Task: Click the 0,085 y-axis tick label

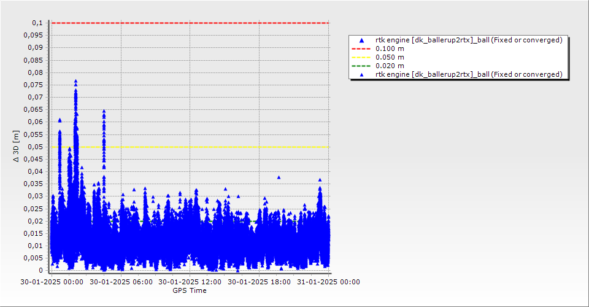Action: 33,60
